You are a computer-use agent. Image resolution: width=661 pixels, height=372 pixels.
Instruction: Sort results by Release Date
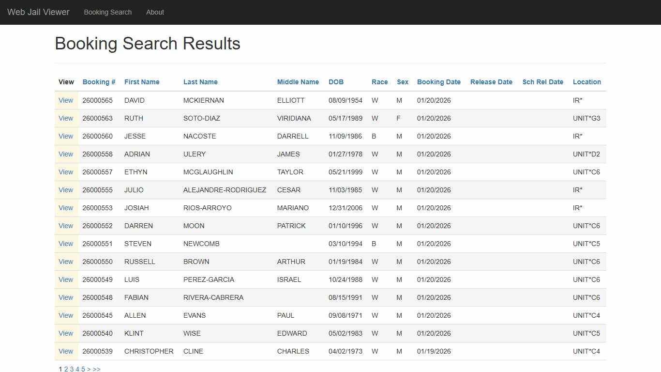point(491,82)
